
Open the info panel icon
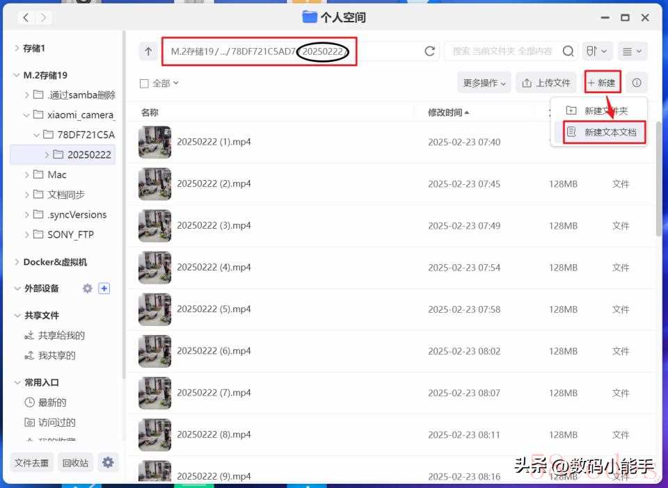(x=636, y=83)
